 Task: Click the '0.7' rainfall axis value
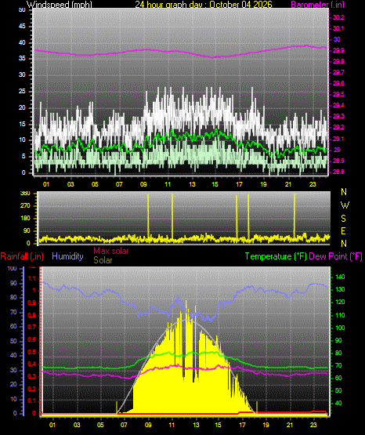[x=32, y=327]
